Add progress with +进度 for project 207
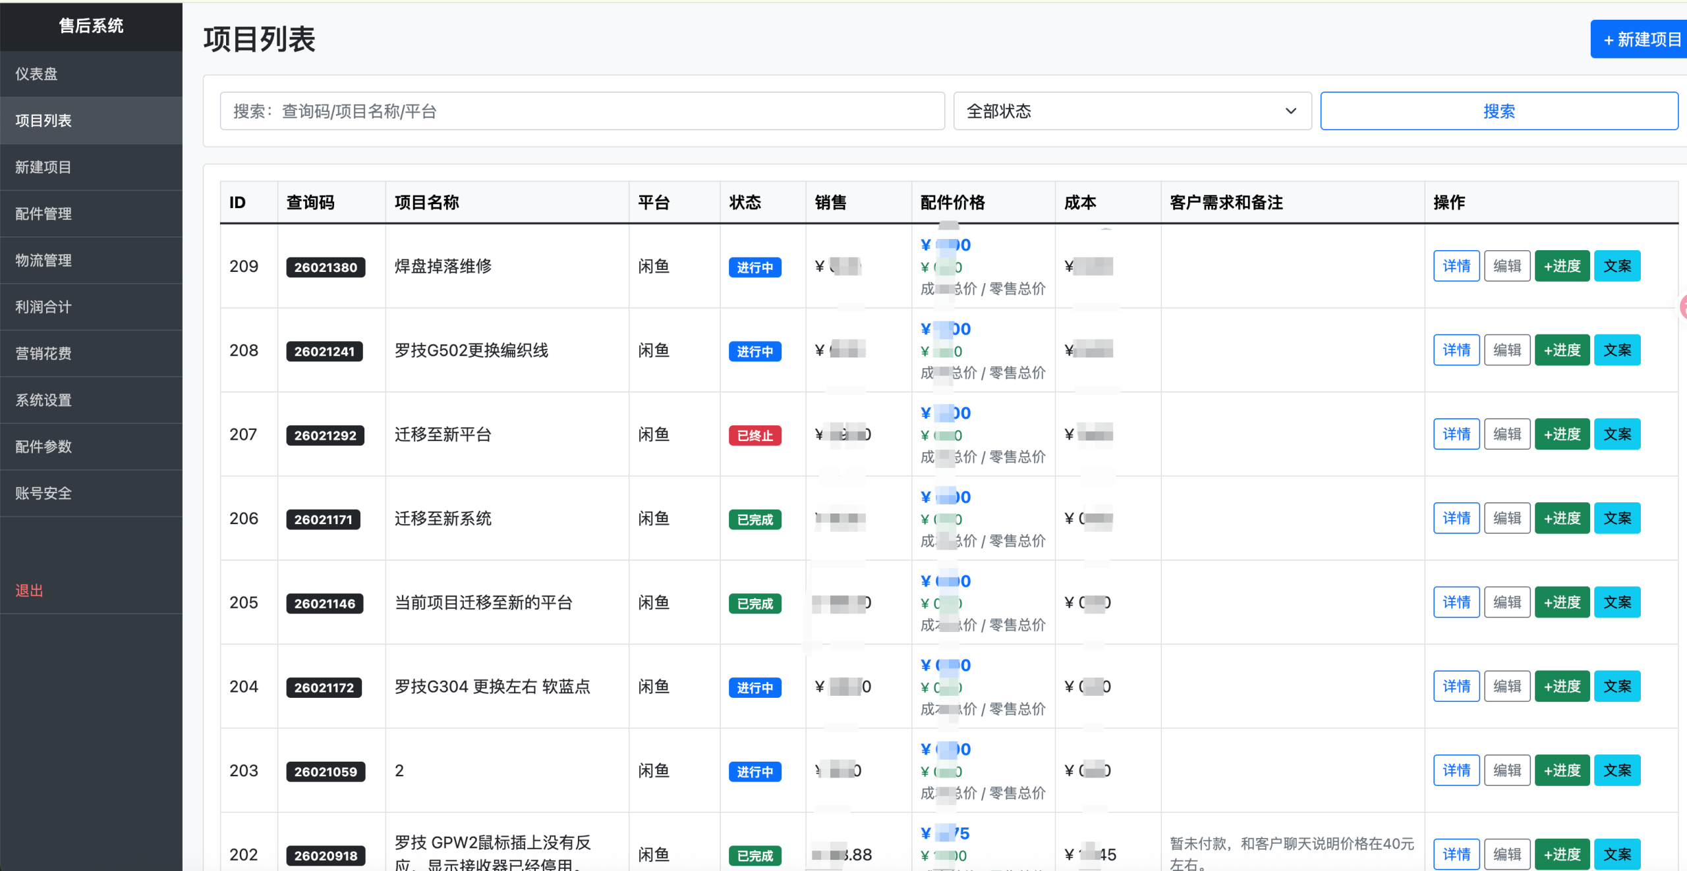The width and height of the screenshot is (1687, 871). click(1562, 435)
